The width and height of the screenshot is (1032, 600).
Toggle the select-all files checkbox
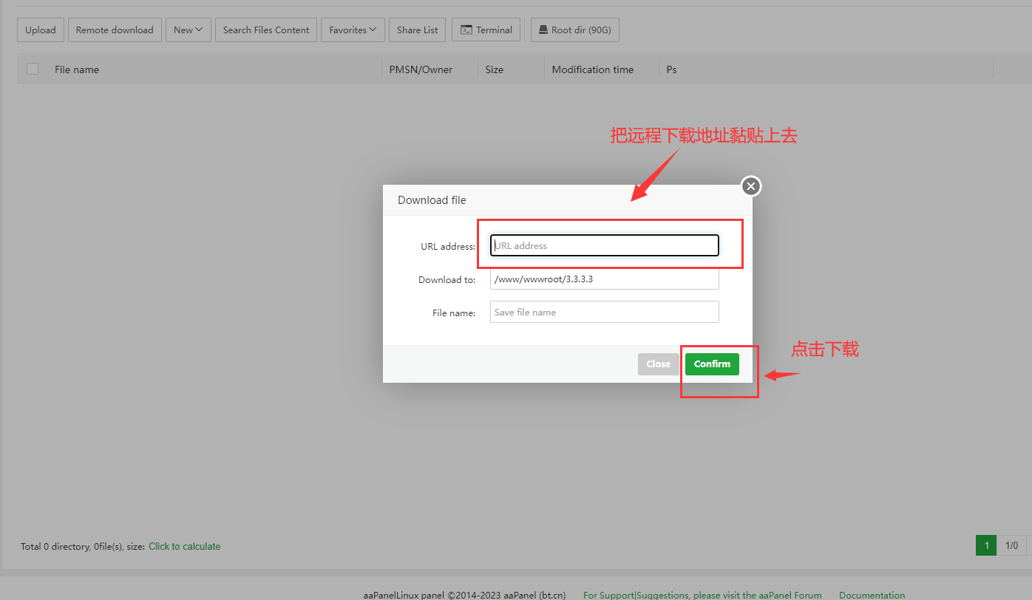click(x=33, y=69)
